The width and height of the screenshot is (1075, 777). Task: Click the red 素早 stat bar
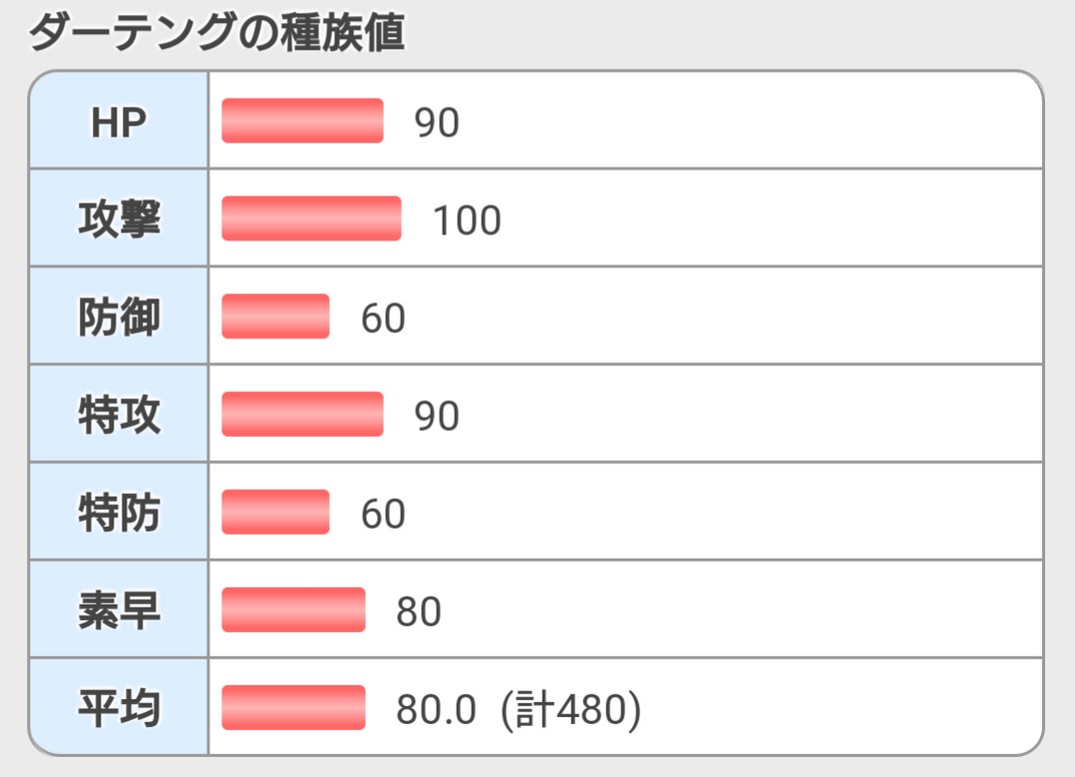point(293,609)
